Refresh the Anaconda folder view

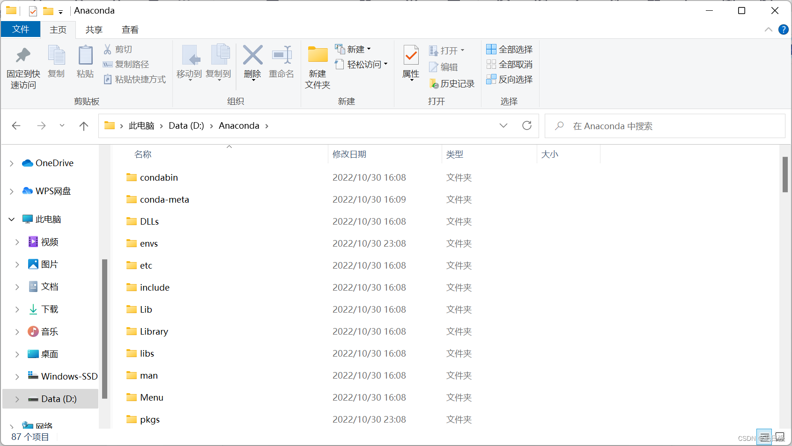[527, 125]
